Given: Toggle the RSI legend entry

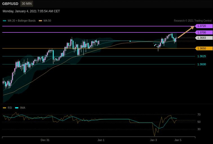Looking at the screenshot, I should point(8,108).
